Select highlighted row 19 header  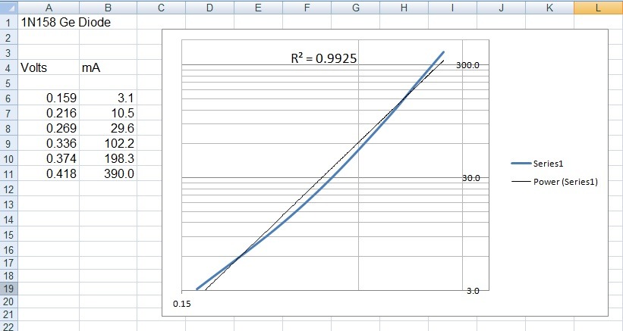pos(9,289)
